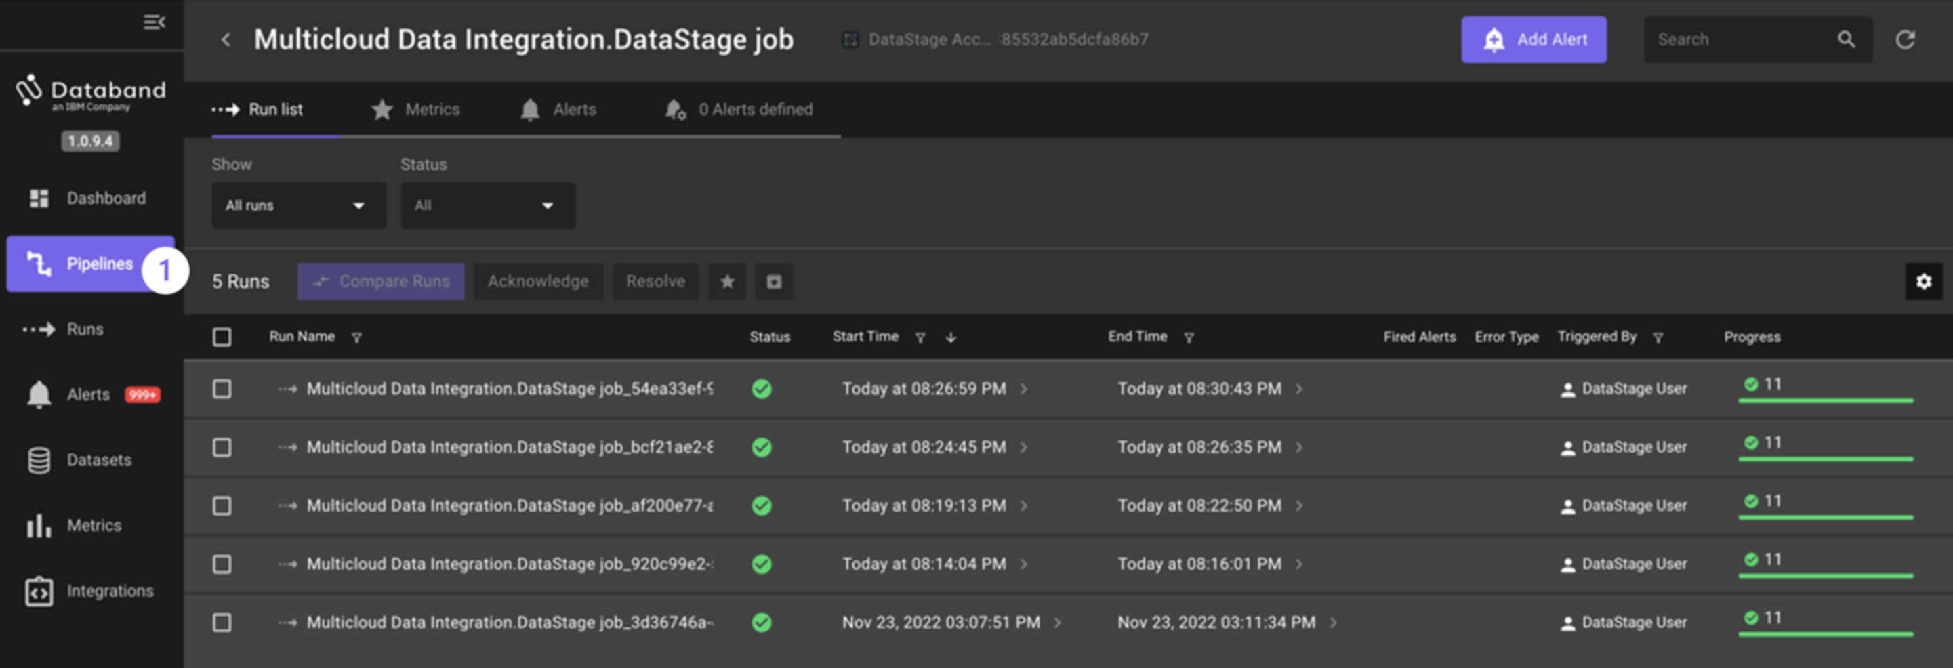Click the Acknowledge button
Screen dimensions: 1953x668
538,281
